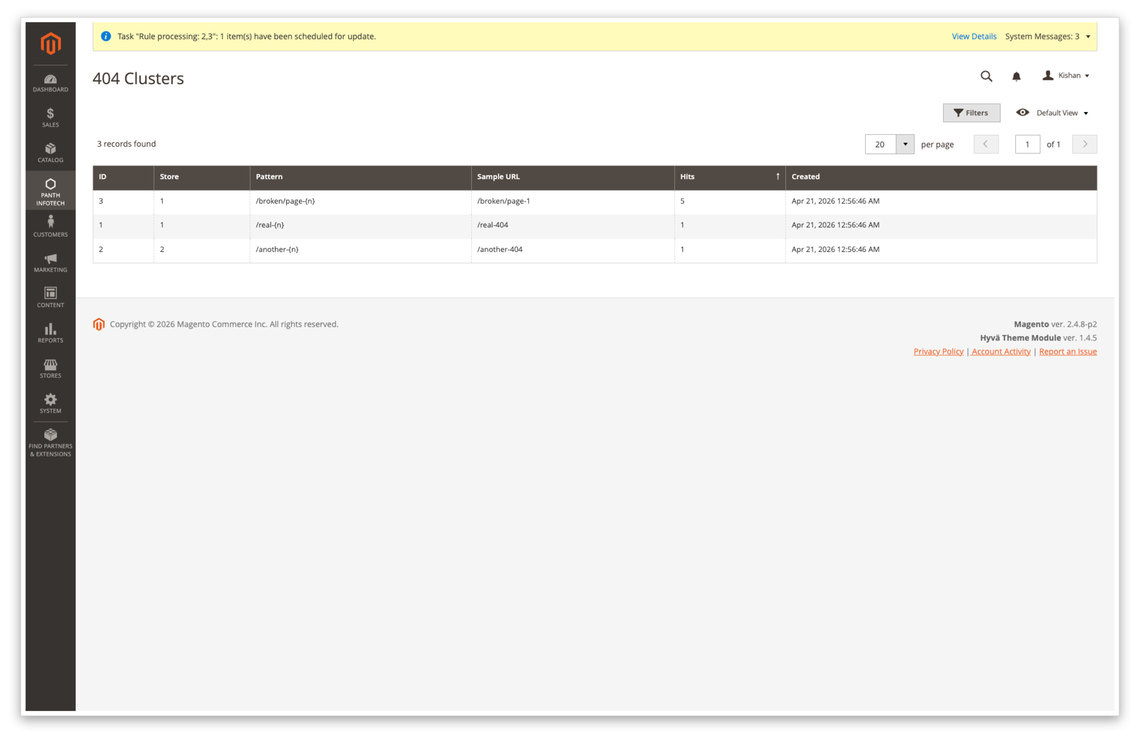Open the Catalog box icon menu
The height and width of the screenshot is (740, 1140).
click(51, 153)
